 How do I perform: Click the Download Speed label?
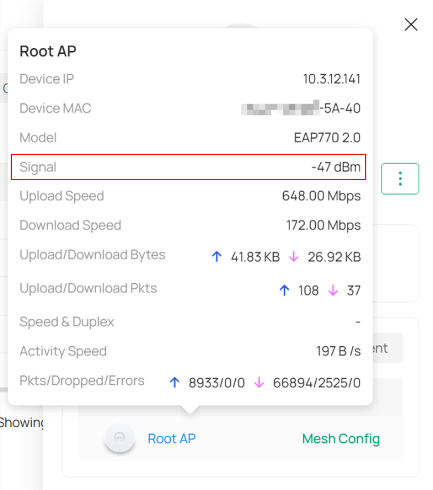(70, 226)
